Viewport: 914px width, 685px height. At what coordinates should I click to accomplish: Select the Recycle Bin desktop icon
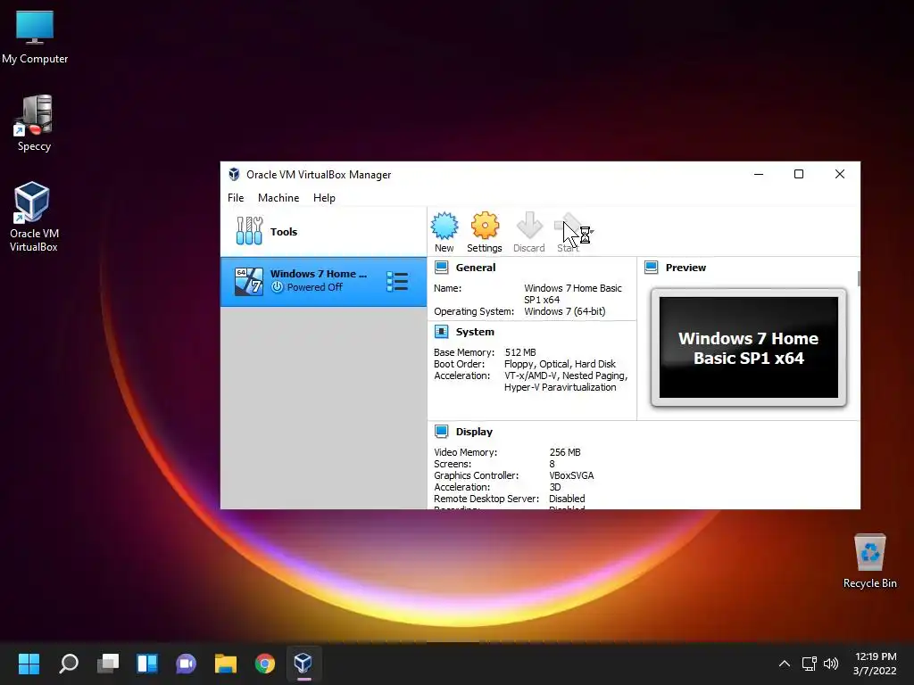(869, 560)
